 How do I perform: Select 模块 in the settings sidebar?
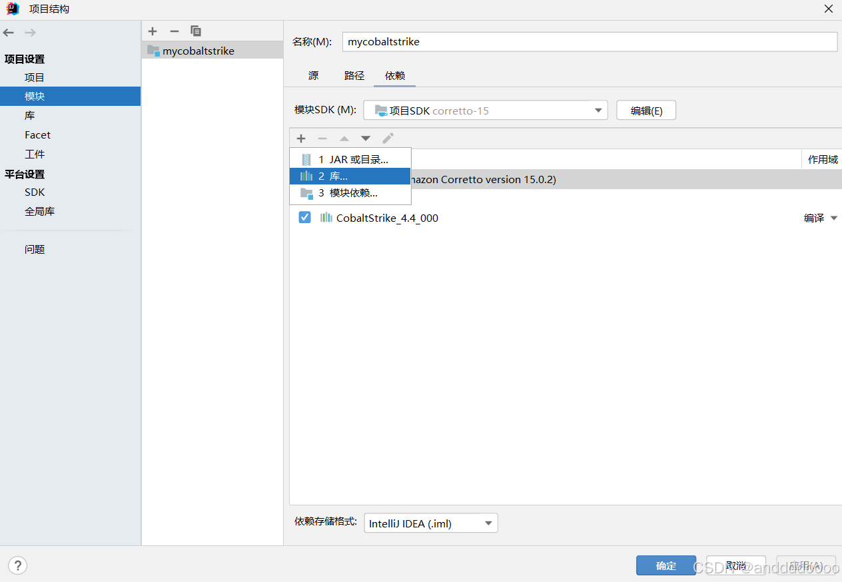70,96
